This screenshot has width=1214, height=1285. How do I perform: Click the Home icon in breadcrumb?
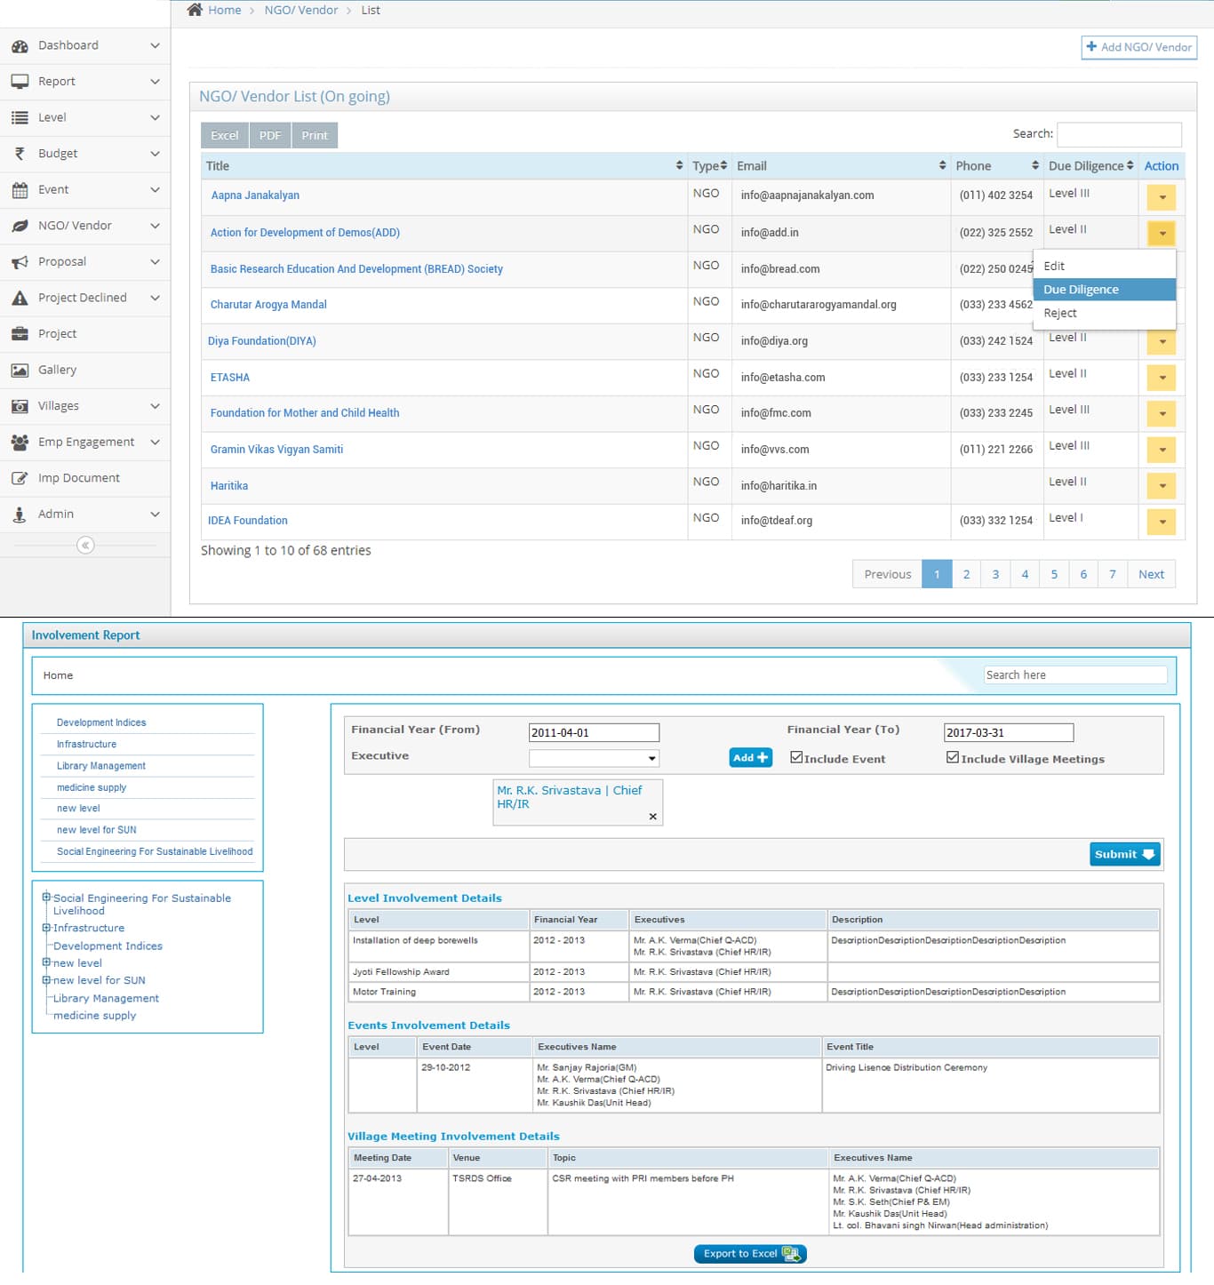tap(195, 10)
